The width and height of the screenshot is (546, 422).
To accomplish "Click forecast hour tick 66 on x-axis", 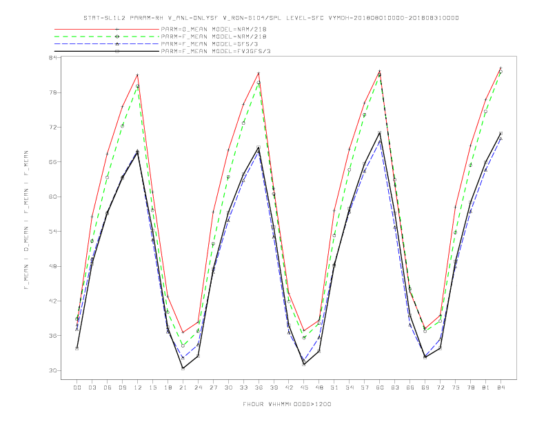I will tap(410, 388).
